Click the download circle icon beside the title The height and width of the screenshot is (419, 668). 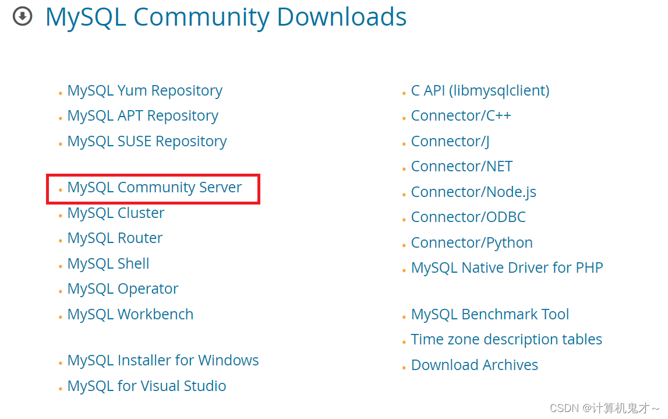[x=22, y=17]
